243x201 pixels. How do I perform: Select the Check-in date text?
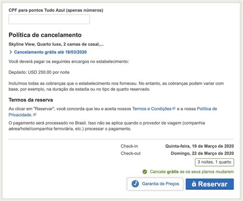pyautogui.click(x=199, y=146)
